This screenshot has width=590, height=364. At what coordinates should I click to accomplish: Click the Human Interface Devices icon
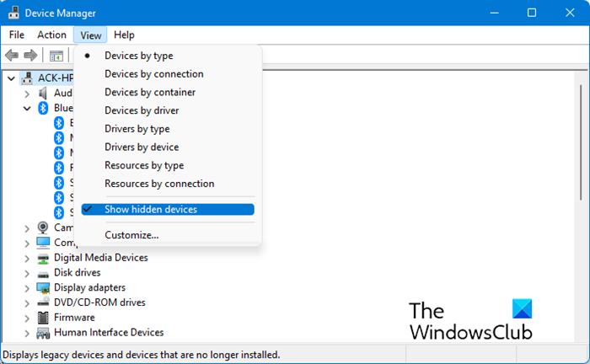43,333
